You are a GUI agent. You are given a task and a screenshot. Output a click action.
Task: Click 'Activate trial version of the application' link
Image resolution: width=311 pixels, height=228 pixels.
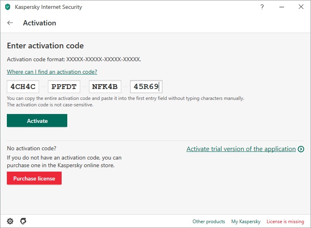(241, 149)
